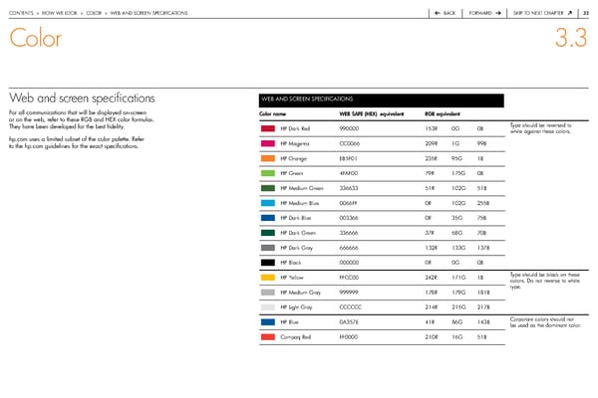Click the large Color page title
598x398 pixels.
click(x=35, y=43)
